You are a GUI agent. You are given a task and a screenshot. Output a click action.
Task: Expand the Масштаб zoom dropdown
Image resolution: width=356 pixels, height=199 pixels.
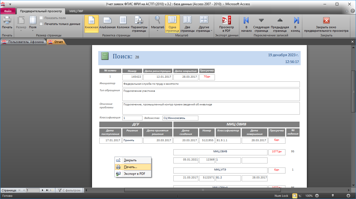coord(157,25)
